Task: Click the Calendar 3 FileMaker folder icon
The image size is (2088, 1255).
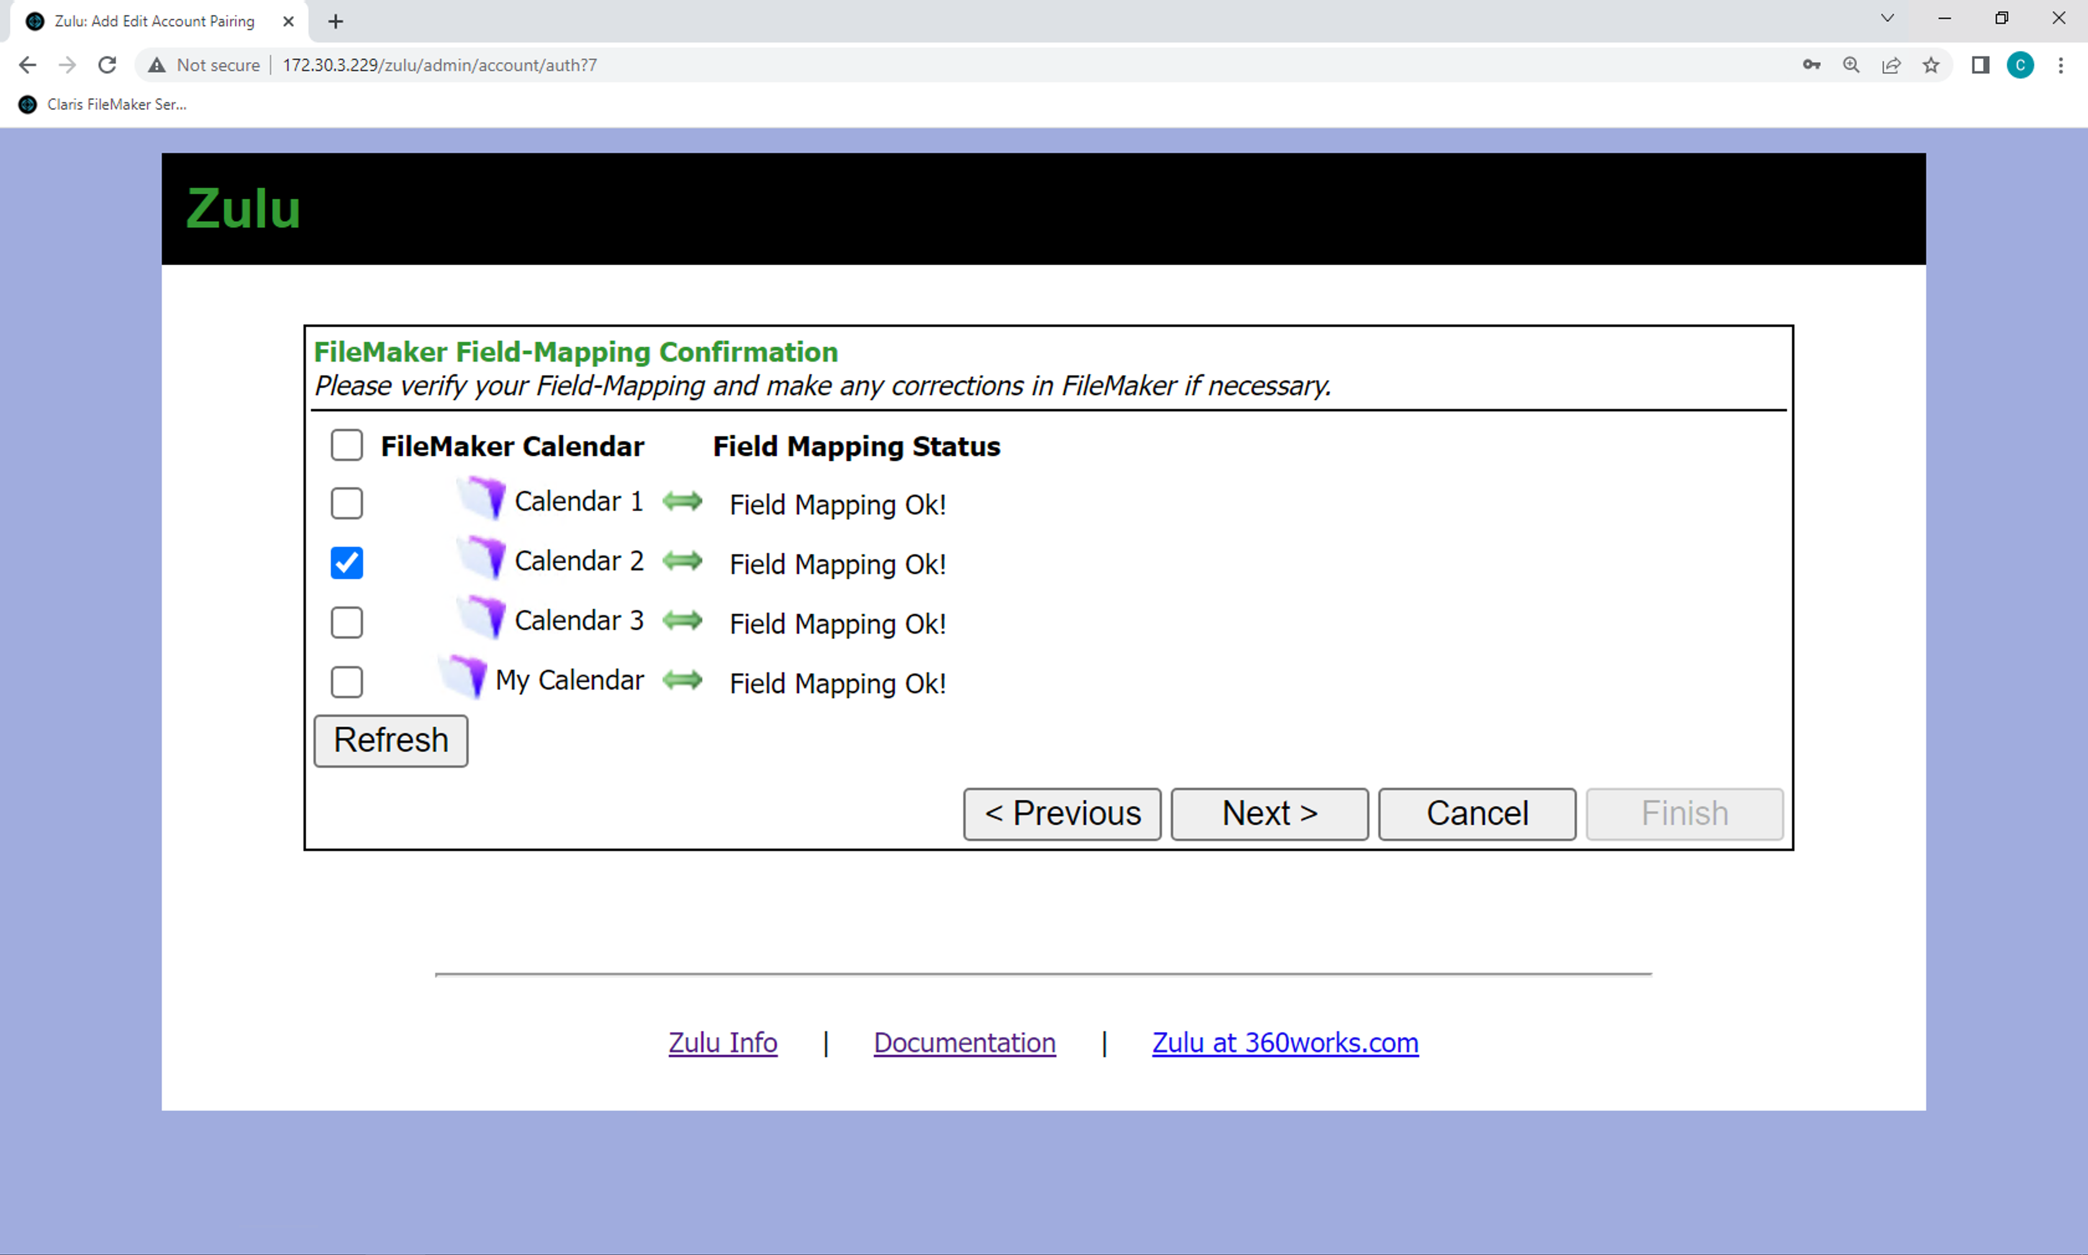Action: coord(482,618)
